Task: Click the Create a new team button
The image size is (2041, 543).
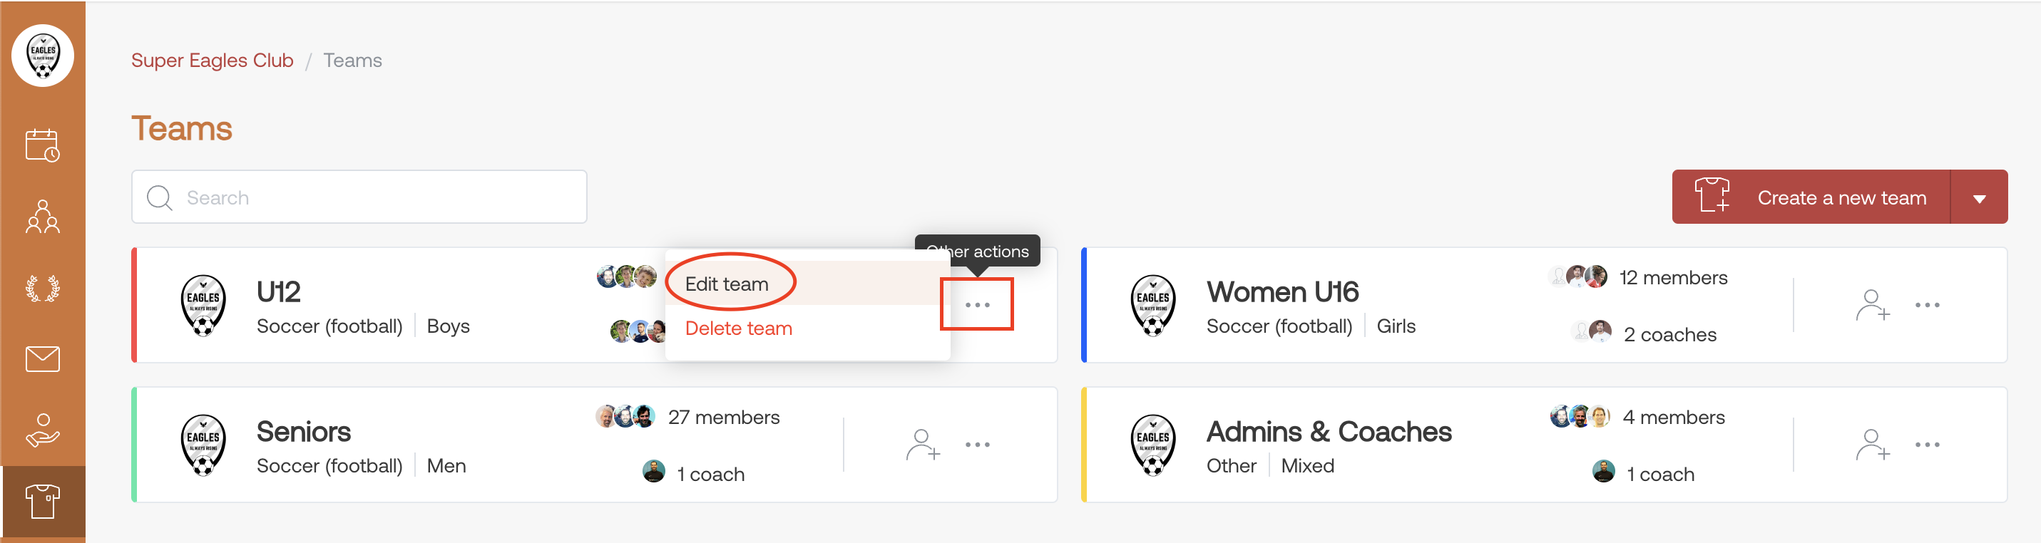Action: pyautogui.click(x=1811, y=197)
